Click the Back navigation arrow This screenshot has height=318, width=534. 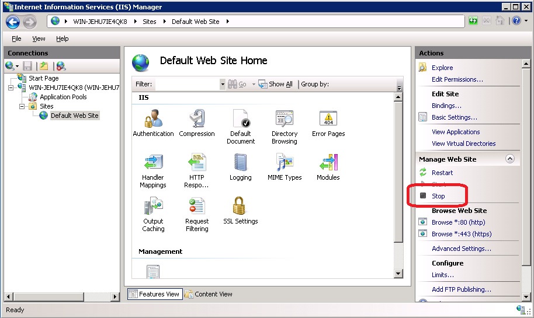(x=13, y=22)
